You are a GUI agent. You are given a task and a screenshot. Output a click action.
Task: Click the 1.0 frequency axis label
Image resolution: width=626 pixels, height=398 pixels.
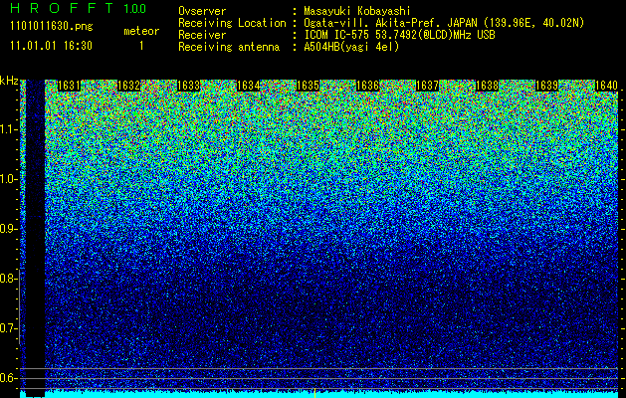click(9, 179)
